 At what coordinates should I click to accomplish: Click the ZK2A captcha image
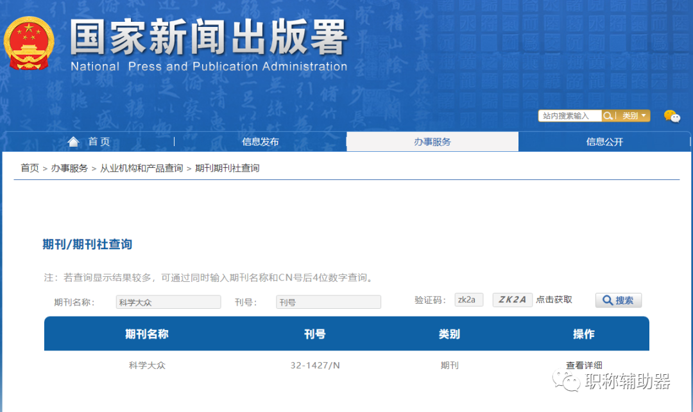[x=512, y=299]
